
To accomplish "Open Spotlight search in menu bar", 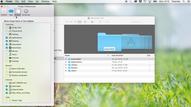I will [184, 1].
